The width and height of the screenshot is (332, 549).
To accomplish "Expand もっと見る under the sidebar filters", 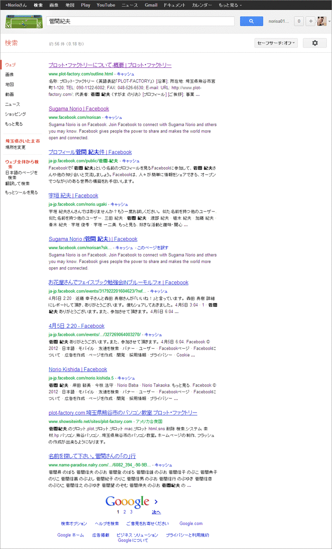I will (x=14, y=124).
